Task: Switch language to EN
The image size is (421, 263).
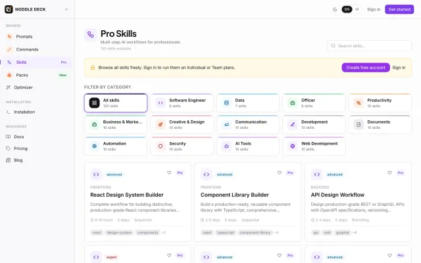Action: (x=347, y=9)
